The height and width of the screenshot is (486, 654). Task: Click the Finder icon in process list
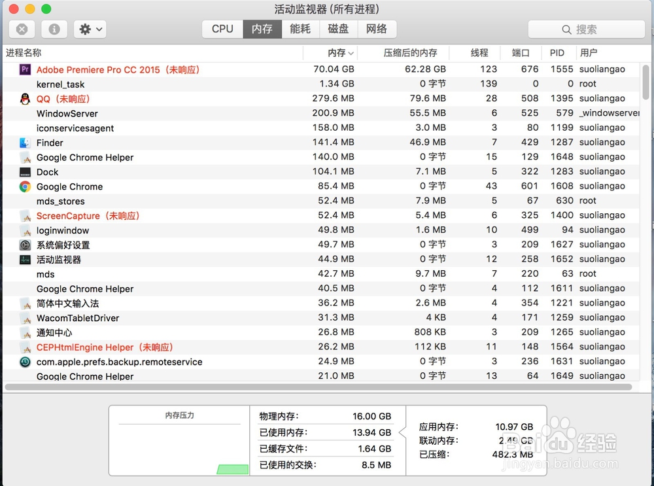[25, 143]
